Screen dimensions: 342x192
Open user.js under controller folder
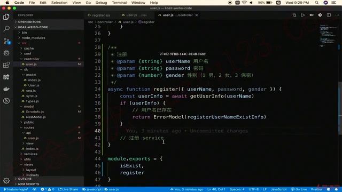[x=31, y=64]
